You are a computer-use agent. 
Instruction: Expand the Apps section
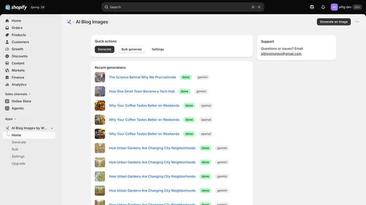tap(10, 119)
